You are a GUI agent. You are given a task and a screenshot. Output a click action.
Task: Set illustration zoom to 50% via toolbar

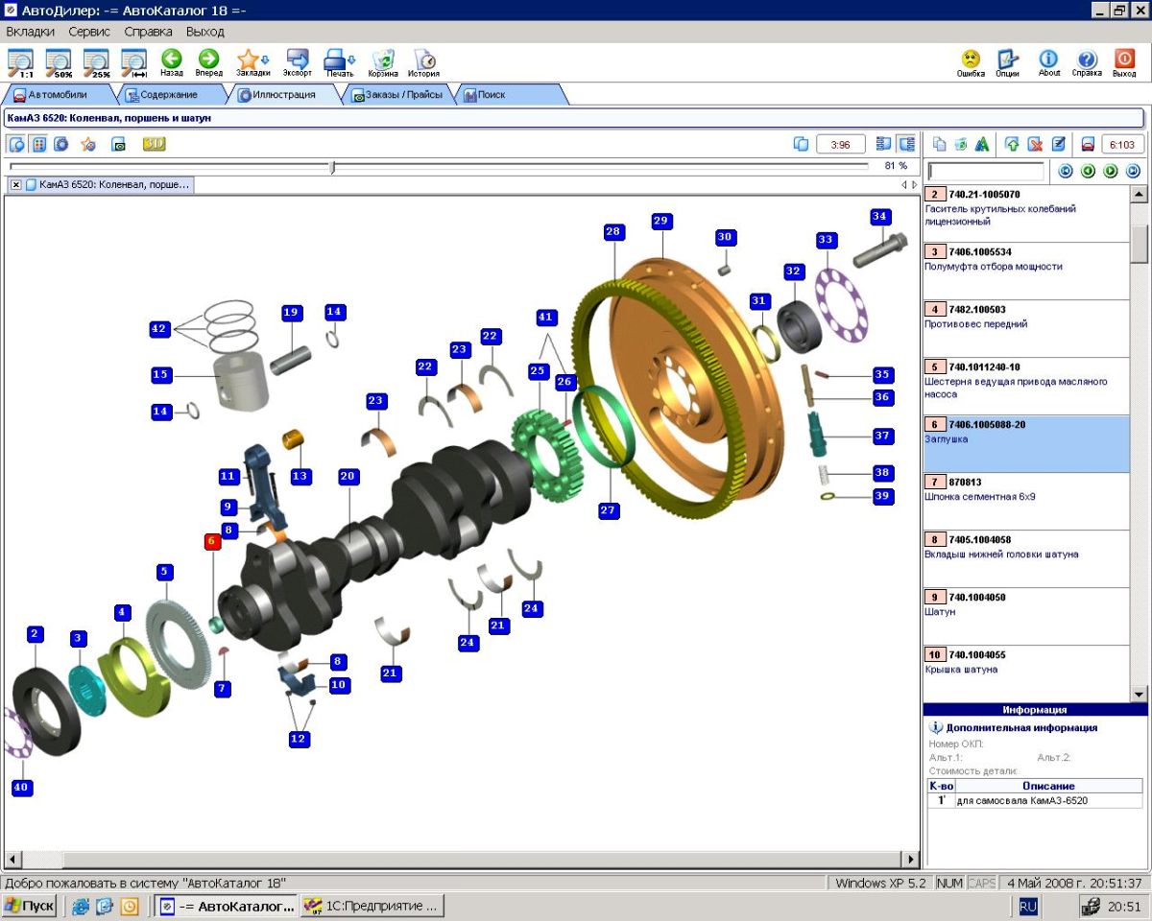click(x=59, y=63)
